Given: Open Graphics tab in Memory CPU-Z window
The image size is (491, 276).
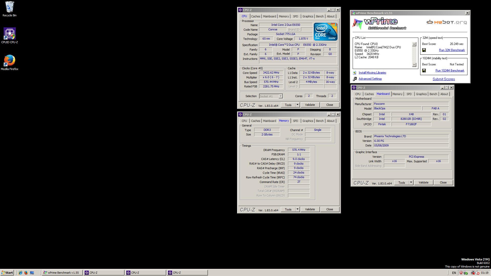Looking at the screenshot, I should tap(308, 121).
